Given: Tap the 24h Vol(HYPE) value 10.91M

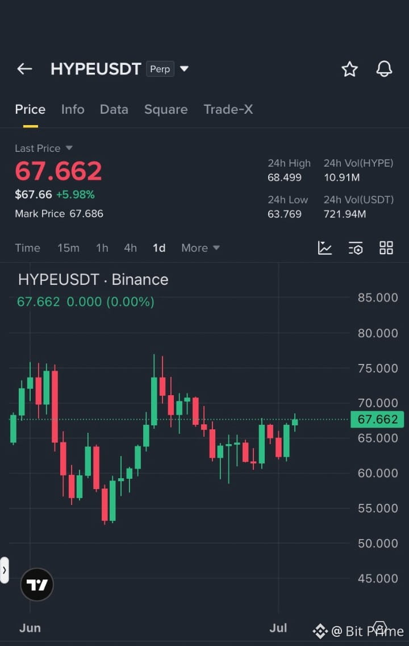Looking at the screenshot, I should (x=341, y=177).
